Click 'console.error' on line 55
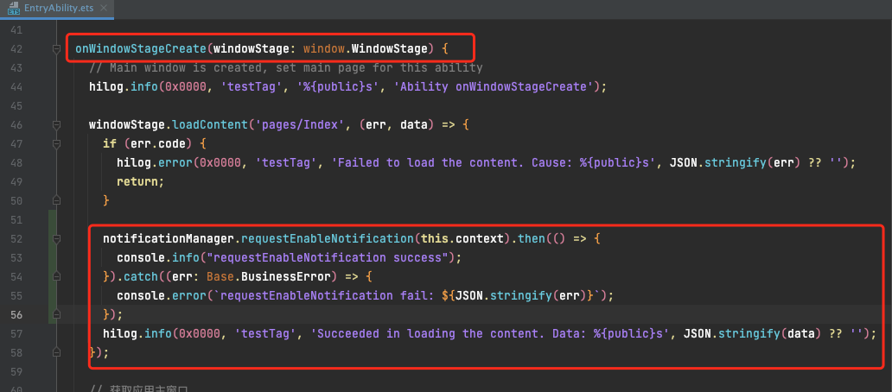This screenshot has width=892, height=392. click(161, 295)
